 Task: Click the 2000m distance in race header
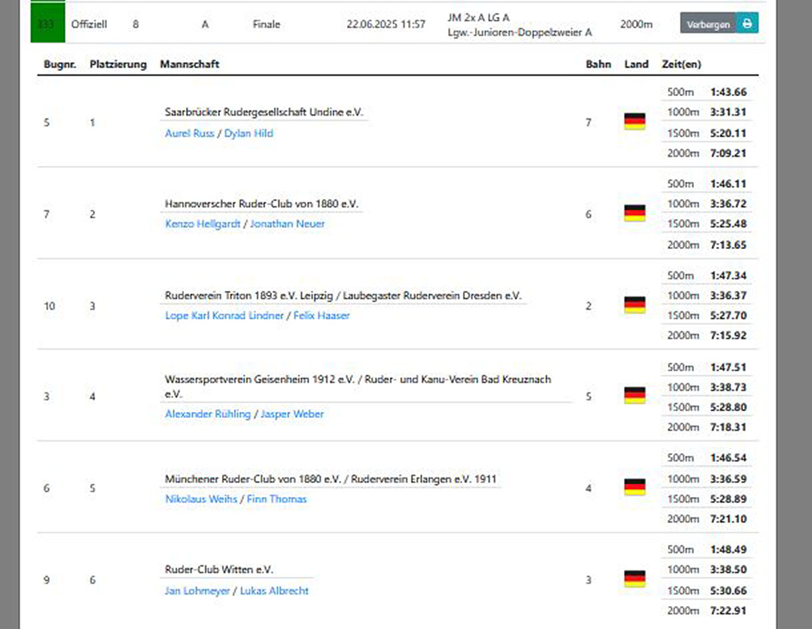pyautogui.click(x=636, y=24)
